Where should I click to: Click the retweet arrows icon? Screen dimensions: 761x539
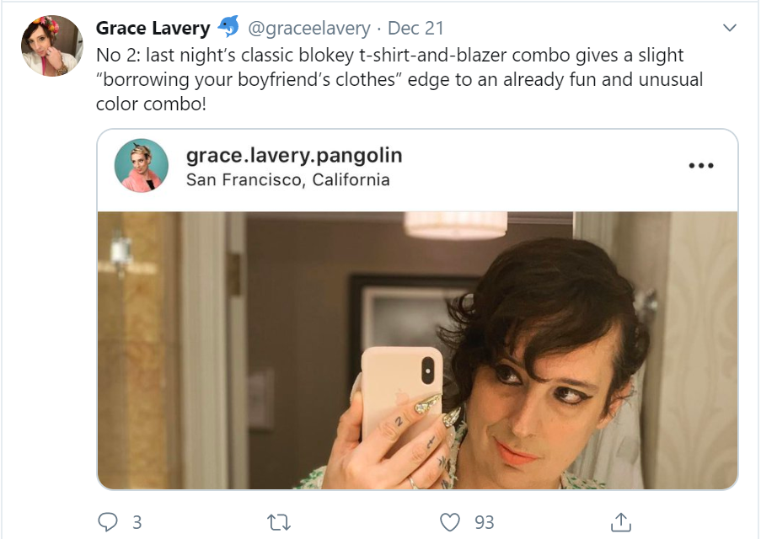click(279, 522)
